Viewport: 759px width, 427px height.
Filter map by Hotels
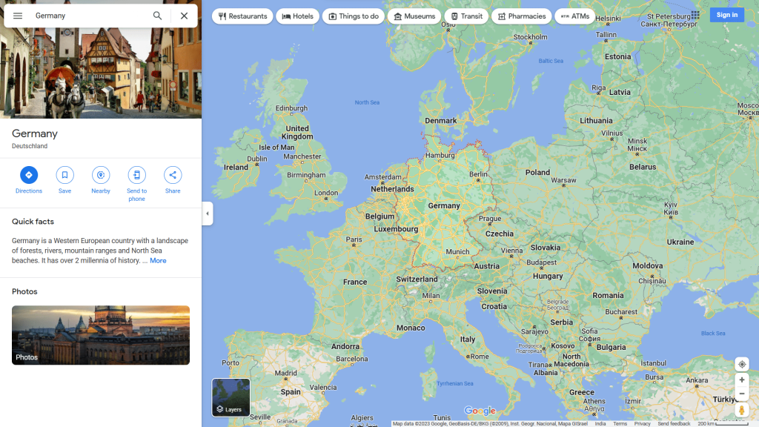tap(298, 16)
